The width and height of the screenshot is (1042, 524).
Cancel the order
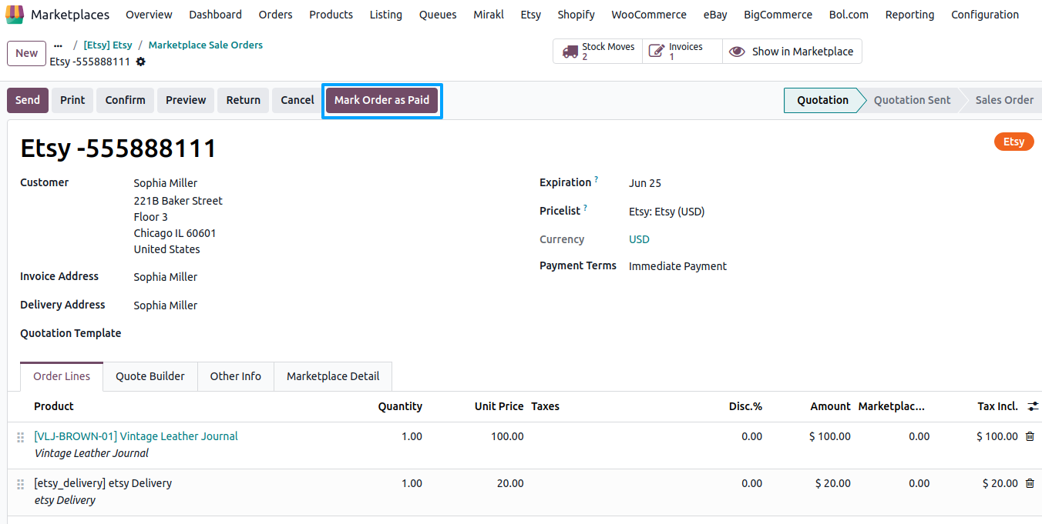pos(297,100)
